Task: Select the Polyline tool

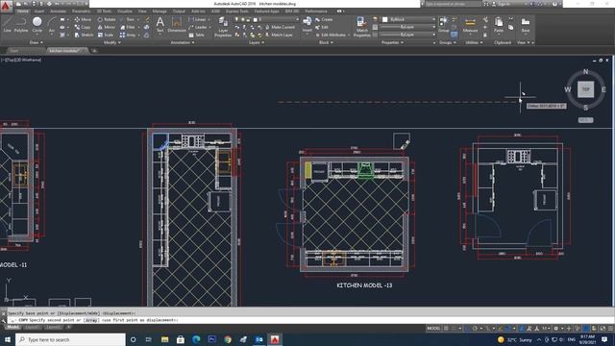Action: coord(21,24)
